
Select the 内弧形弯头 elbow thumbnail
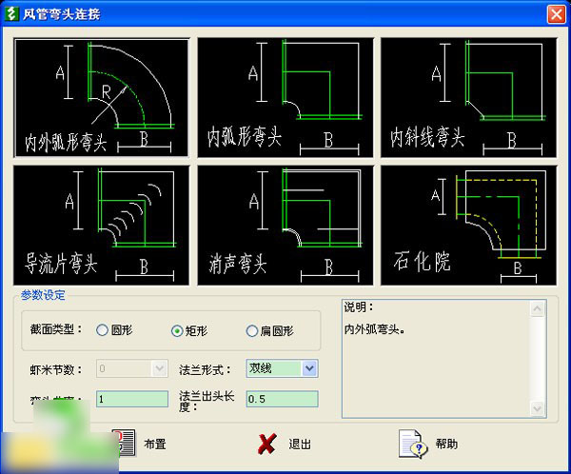[x=285, y=98]
